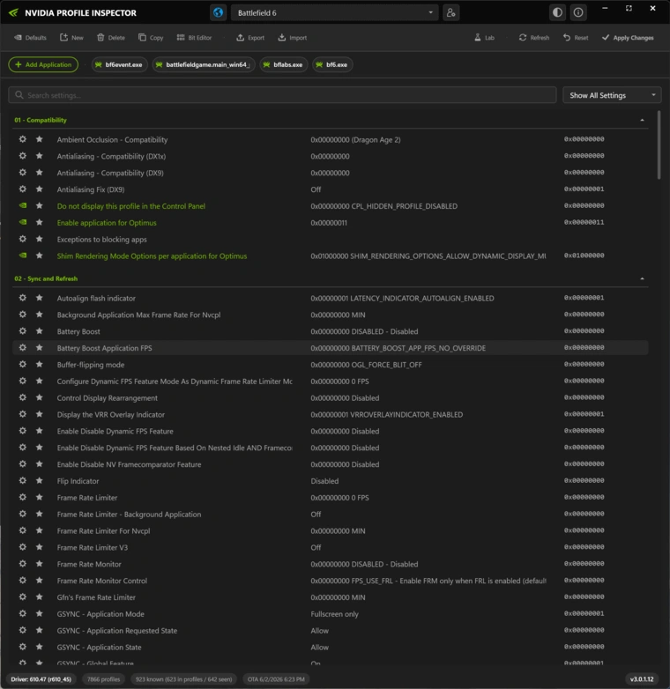670x689 pixels.
Task: Toggle favorite star for Battery Boost
Action: [x=39, y=331]
